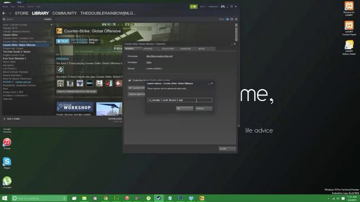Open the Valve developer link

[148, 62]
